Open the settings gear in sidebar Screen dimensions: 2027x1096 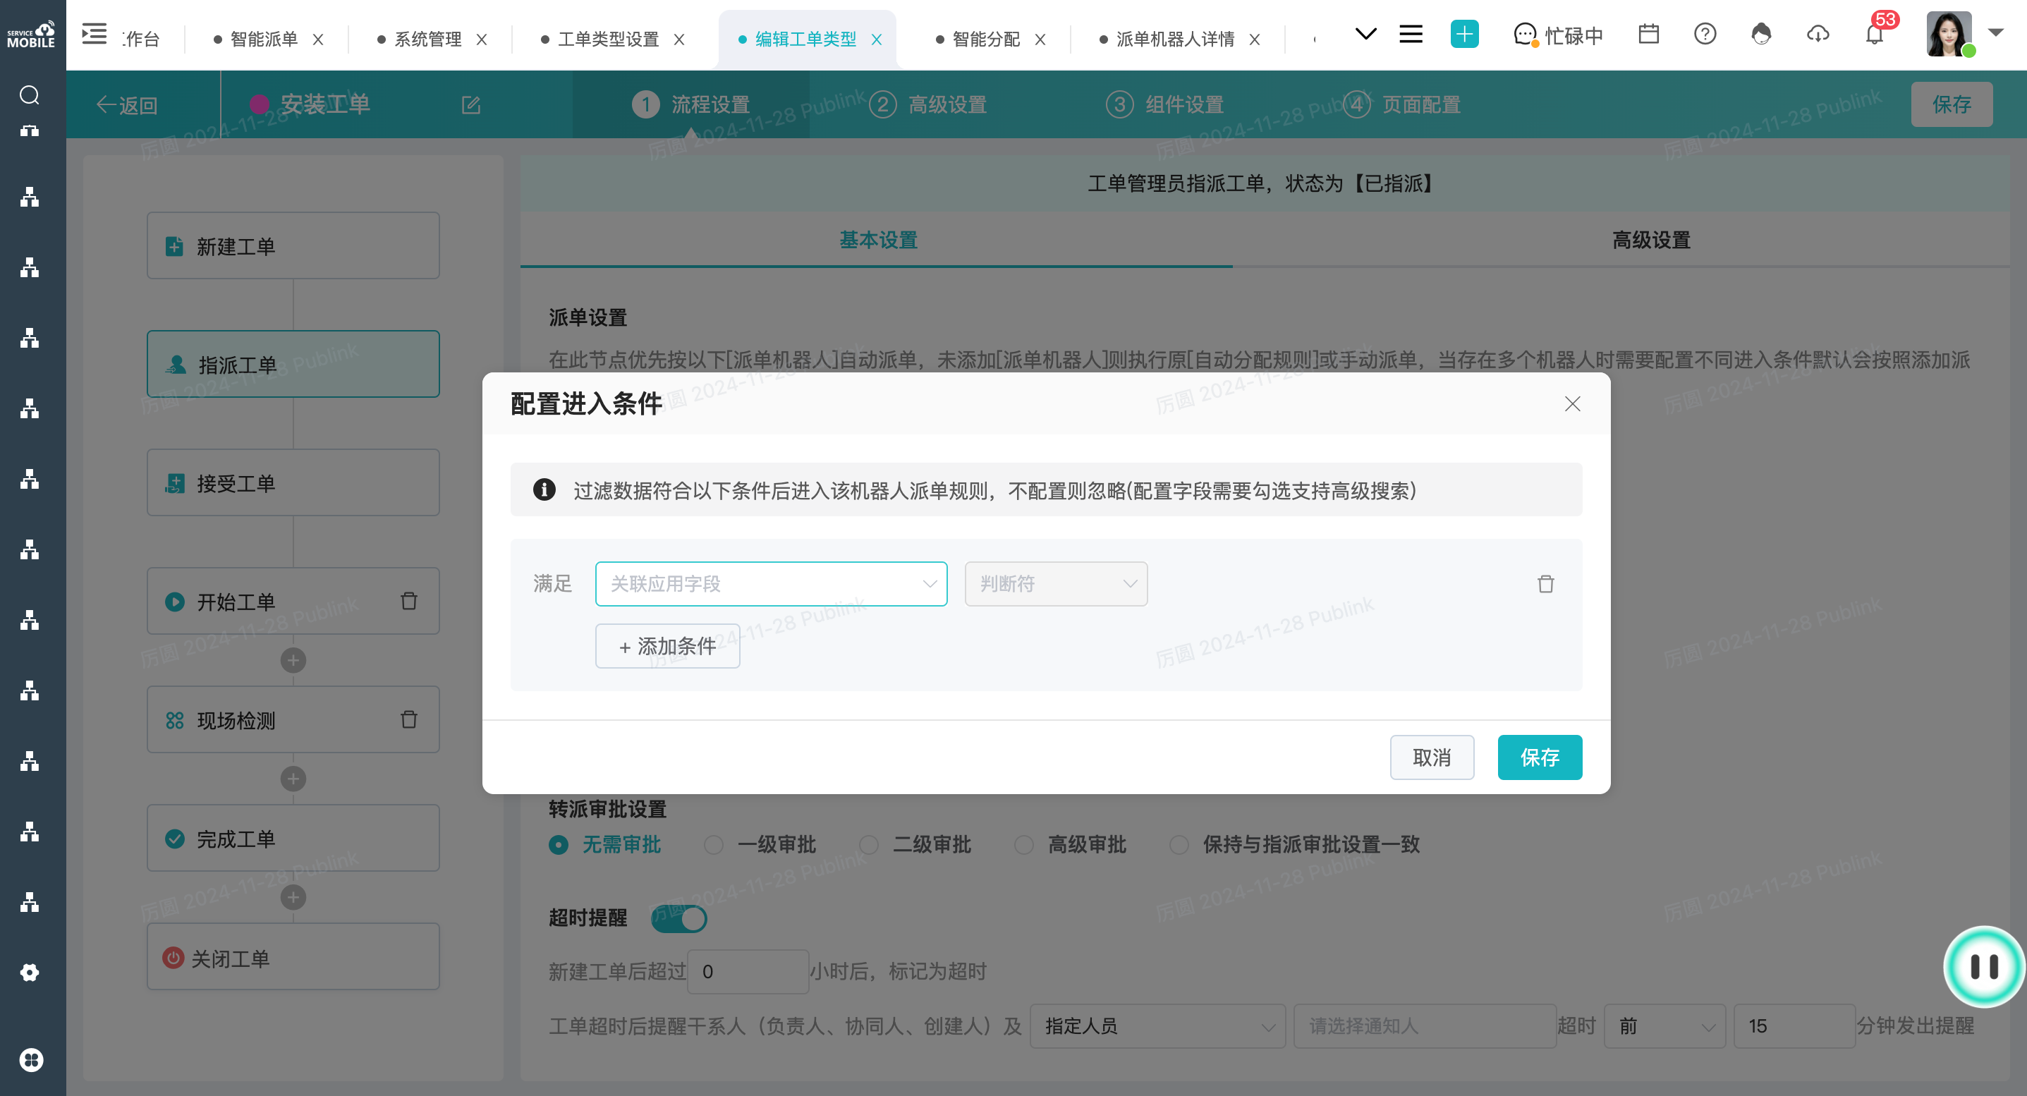[30, 973]
